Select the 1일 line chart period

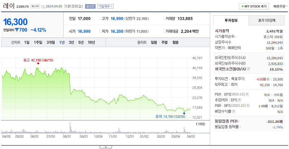point(27,43)
